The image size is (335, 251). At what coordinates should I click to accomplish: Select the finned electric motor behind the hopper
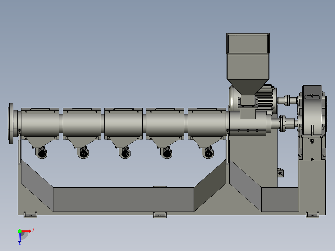[267, 99]
